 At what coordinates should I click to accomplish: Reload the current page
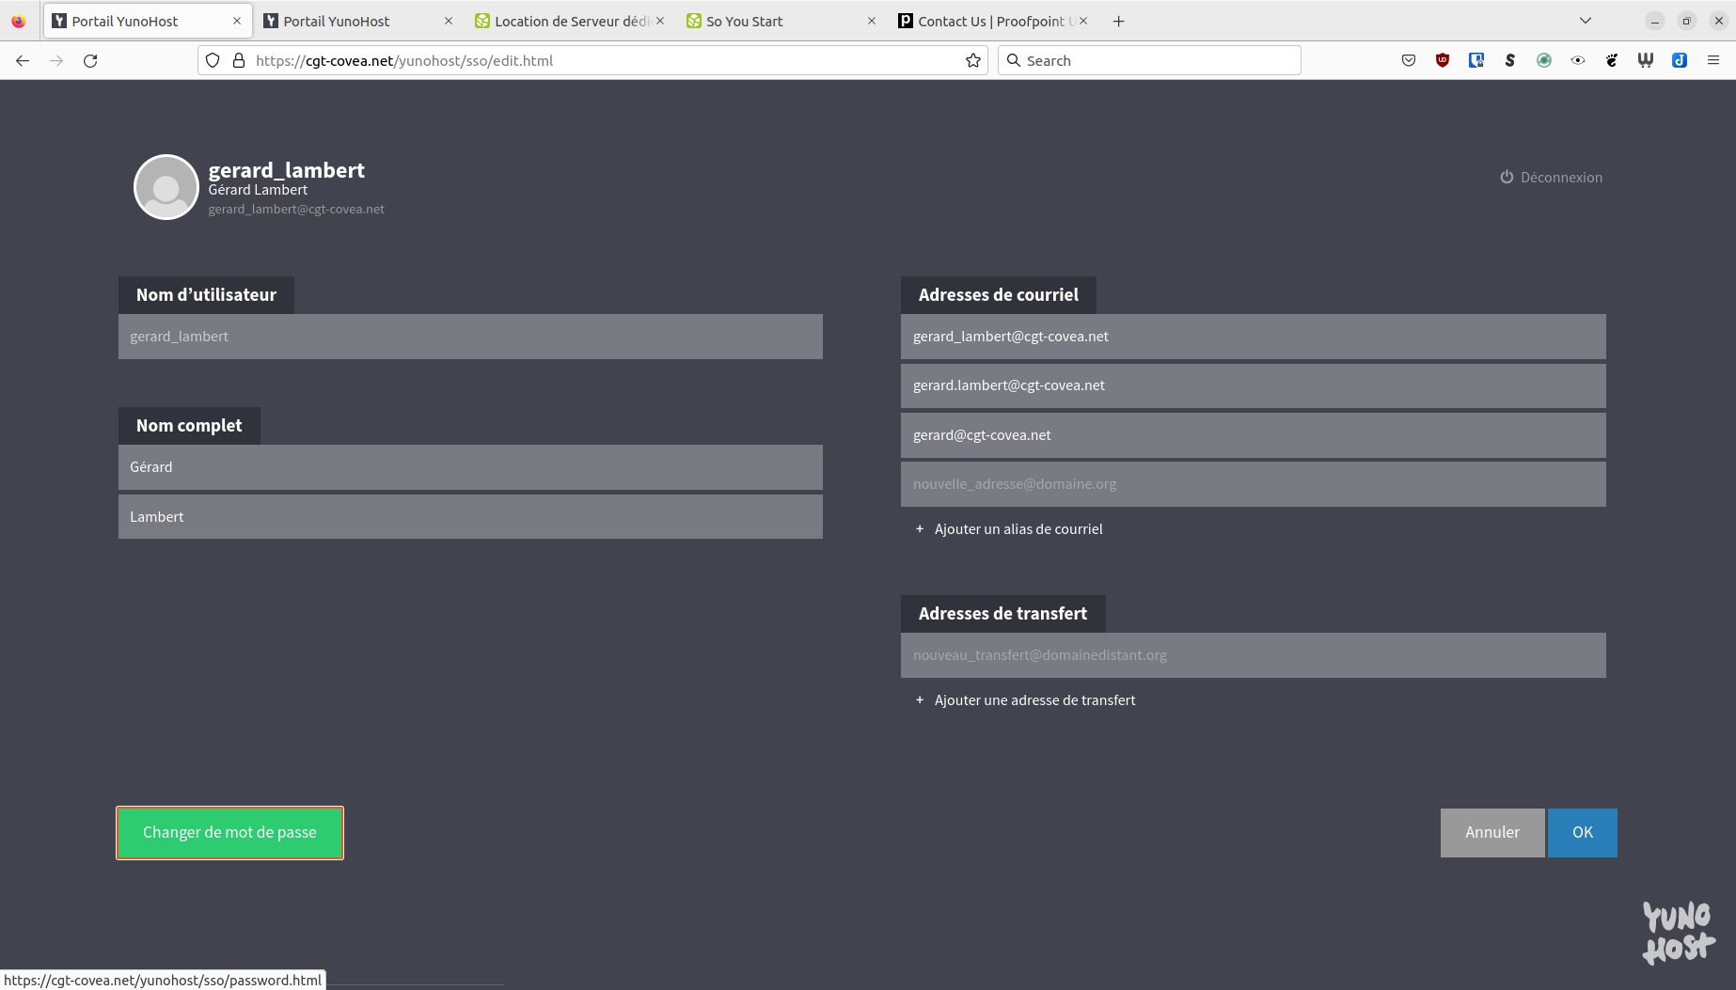[x=90, y=60]
